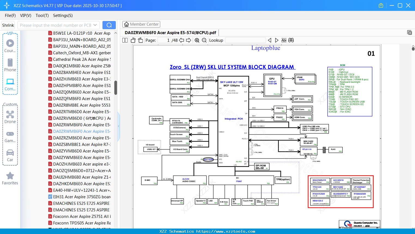
Task: Click the icon right of the PDF tab title
Action: [x=410, y=32]
